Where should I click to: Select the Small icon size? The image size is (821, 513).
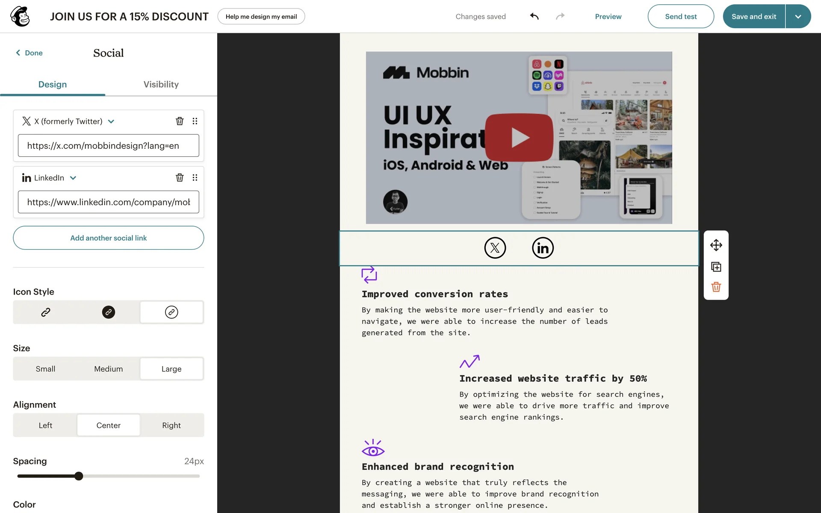click(45, 369)
